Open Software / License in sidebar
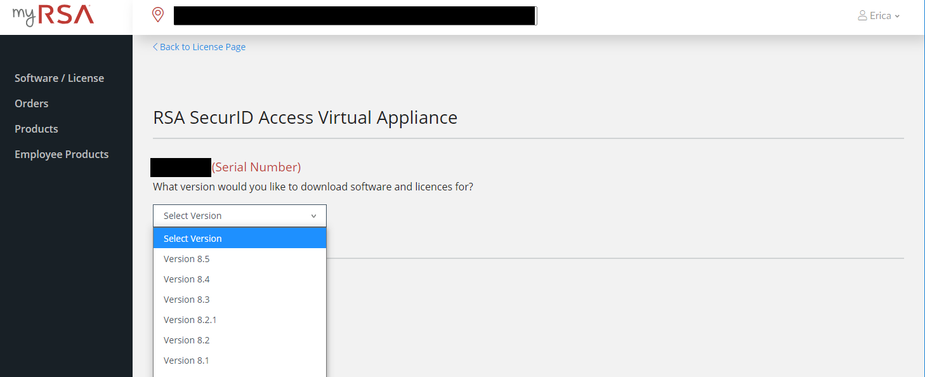Viewport: 925px width, 377px height. tap(59, 78)
